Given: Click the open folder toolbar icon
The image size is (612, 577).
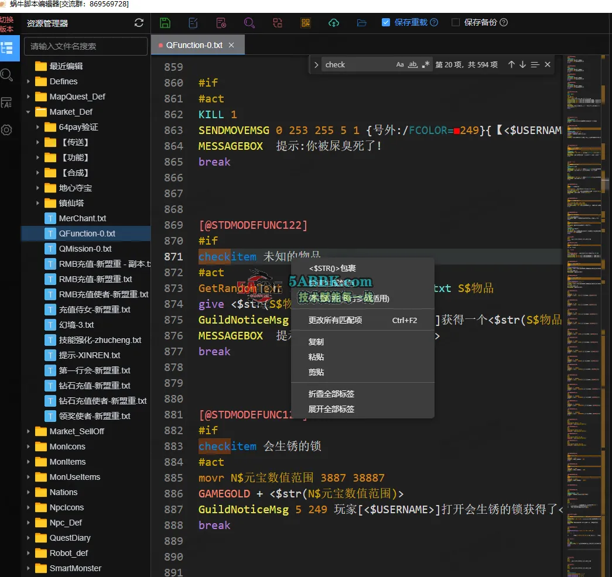Looking at the screenshot, I should tap(362, 23).
